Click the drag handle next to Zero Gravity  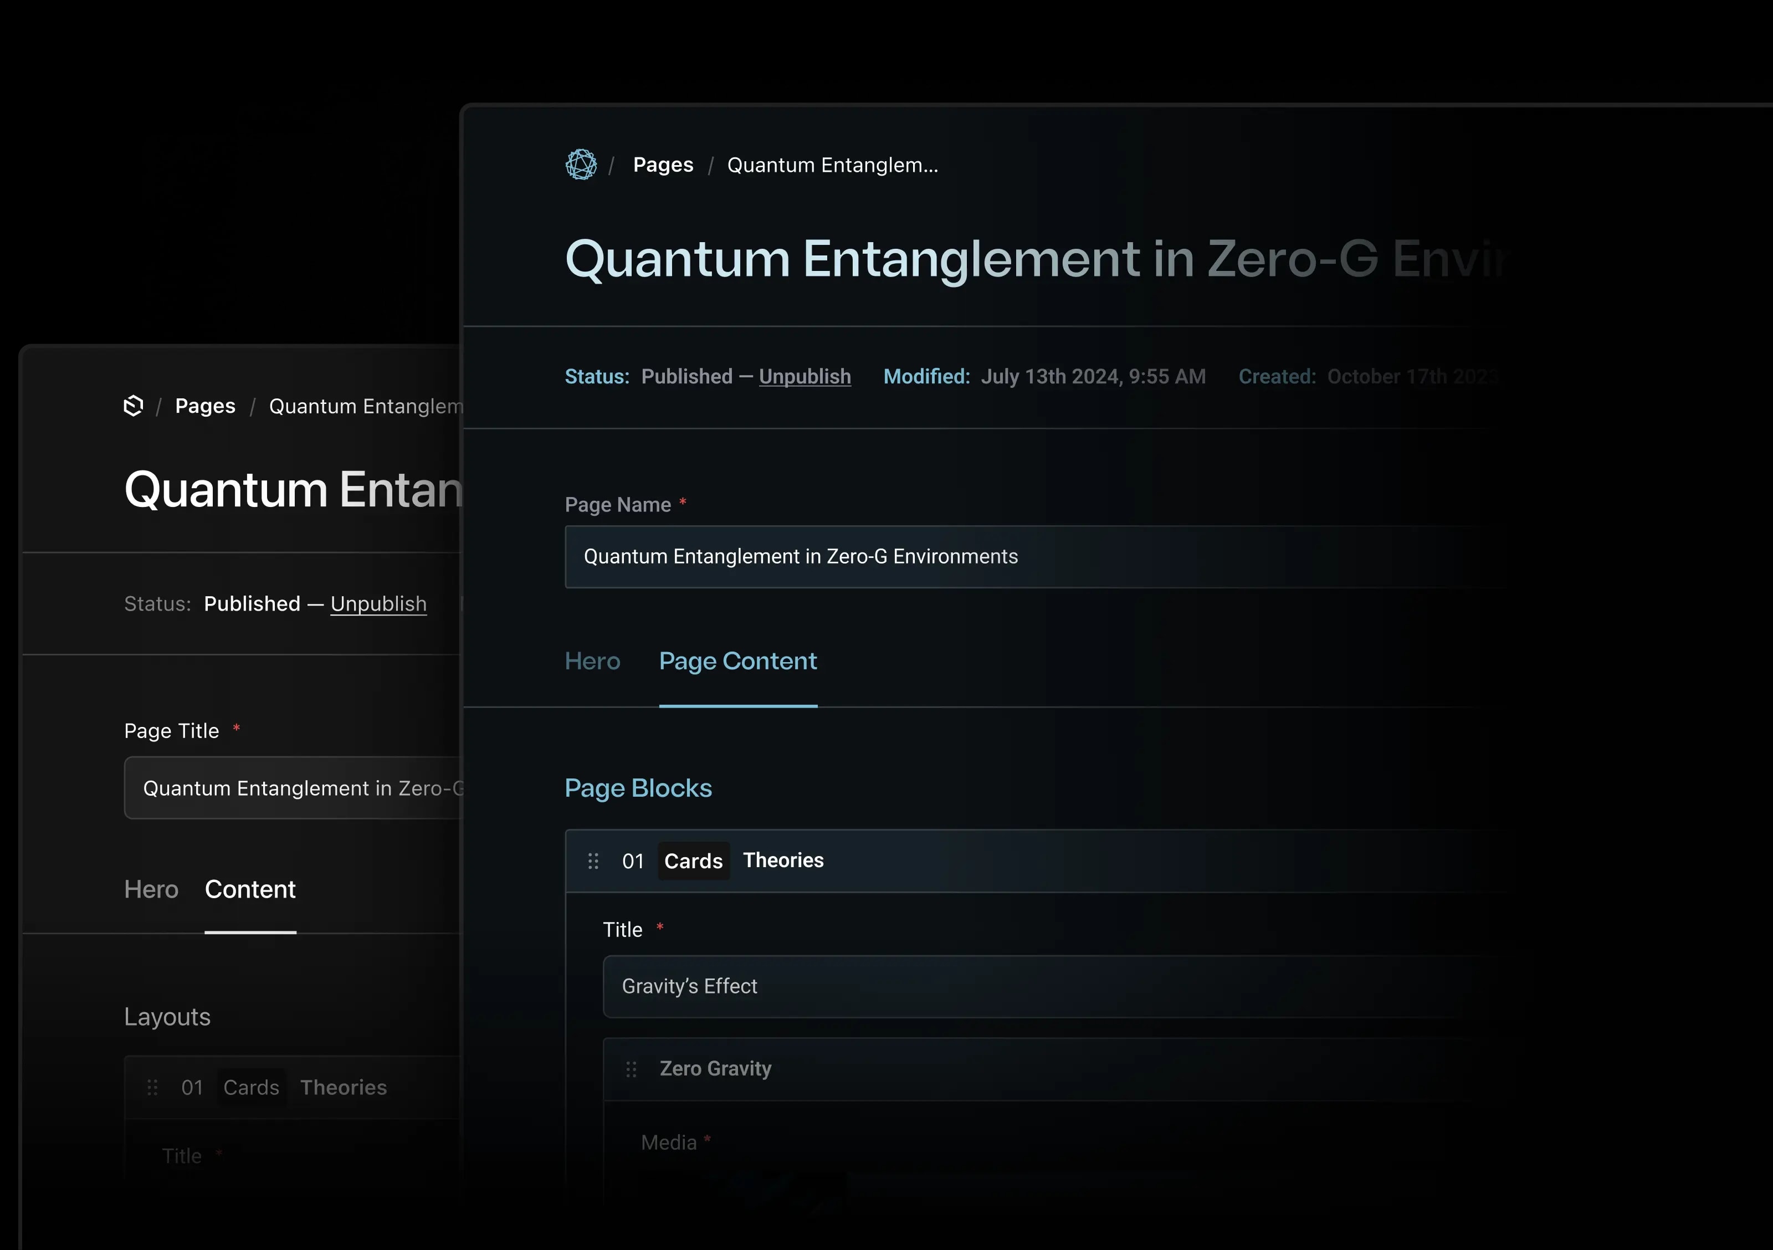point(632,1069)
